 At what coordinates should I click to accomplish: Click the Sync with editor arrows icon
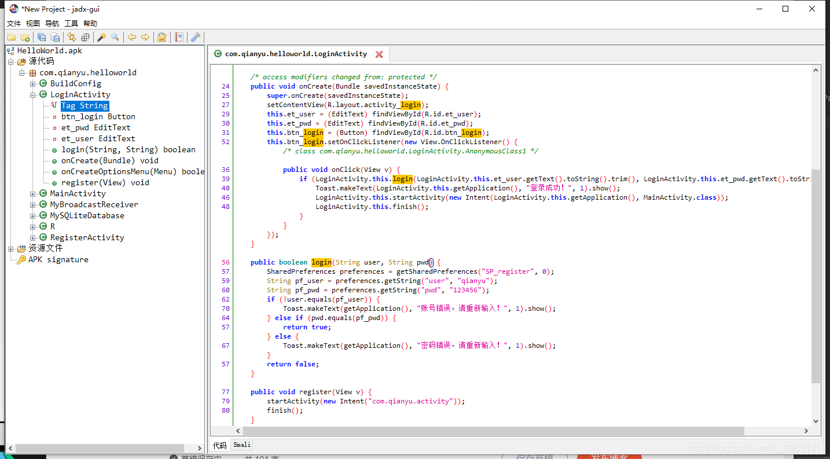(72, 38)
